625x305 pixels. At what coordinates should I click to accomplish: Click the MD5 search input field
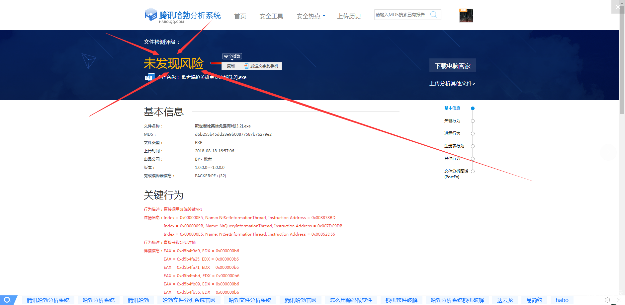point(402,15)
